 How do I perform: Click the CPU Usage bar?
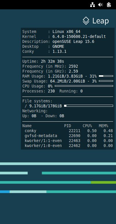pos(84,86)
